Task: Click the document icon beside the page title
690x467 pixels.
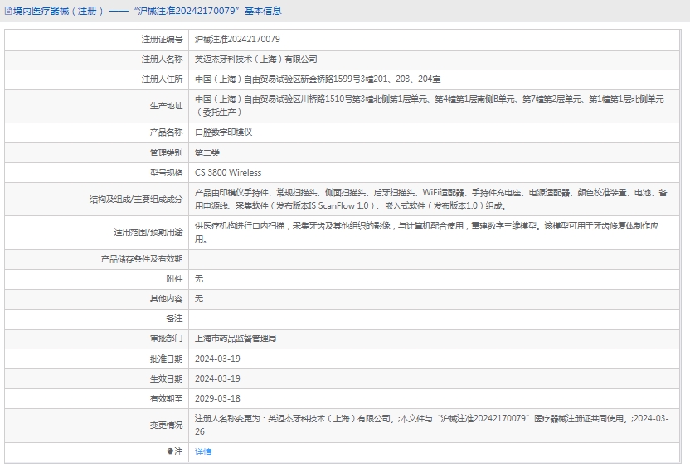Action: point(7,11)
